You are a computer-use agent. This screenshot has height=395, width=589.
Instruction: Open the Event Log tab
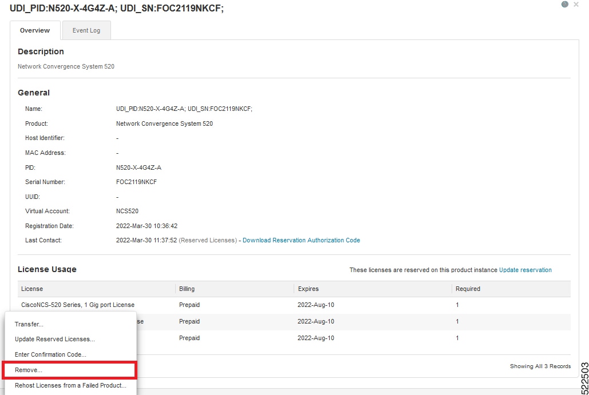[86, 30]
